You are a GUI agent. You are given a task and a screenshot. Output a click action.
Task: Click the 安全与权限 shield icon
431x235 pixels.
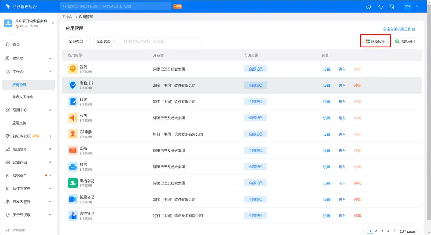(x=8, y=215)
